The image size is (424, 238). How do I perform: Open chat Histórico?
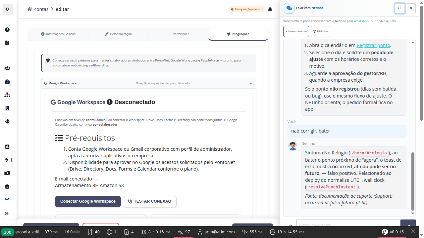(x=321, y=31)
